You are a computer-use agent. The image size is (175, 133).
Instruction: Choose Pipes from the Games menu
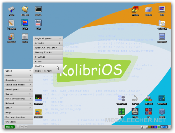tap(48, 62)
